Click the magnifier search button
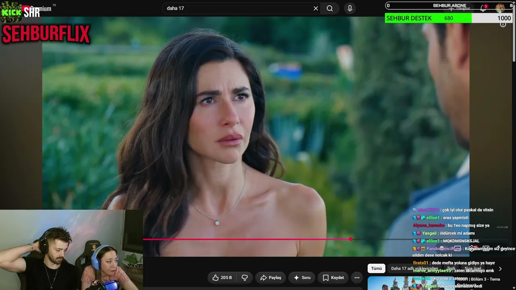Viewport: 516px width, 290px height. click(330, 8)
